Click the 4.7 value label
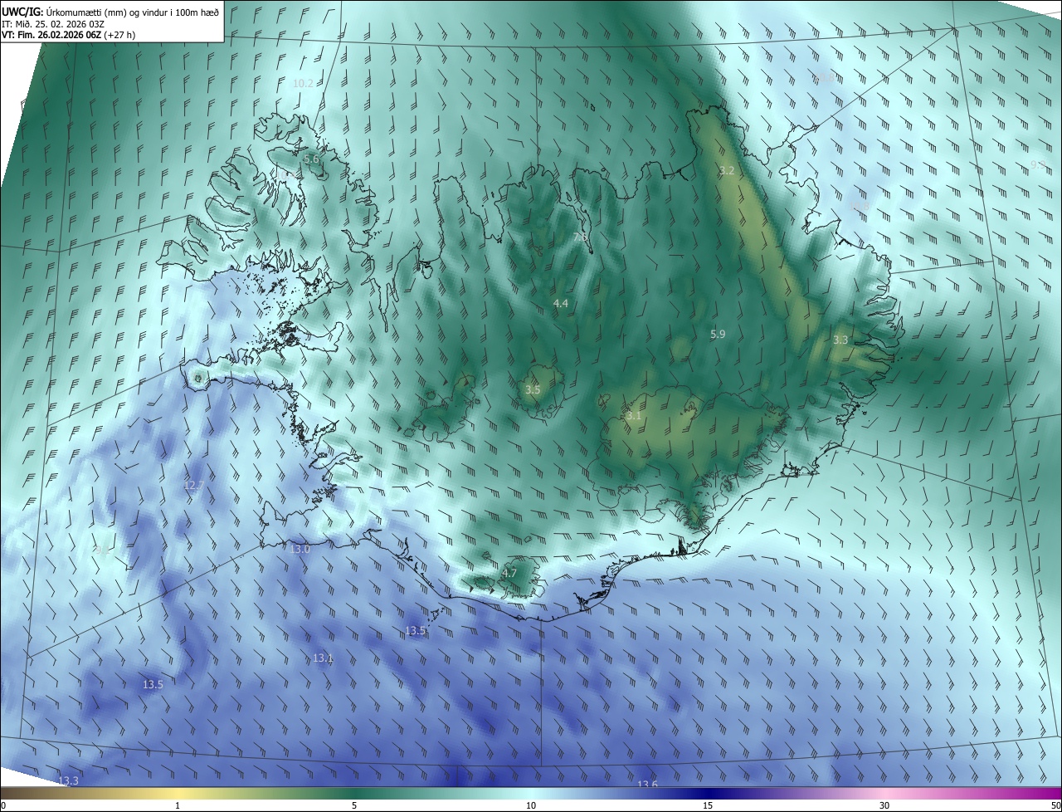The width and height of the screenshot is (1062, 812). coord(509,573)
